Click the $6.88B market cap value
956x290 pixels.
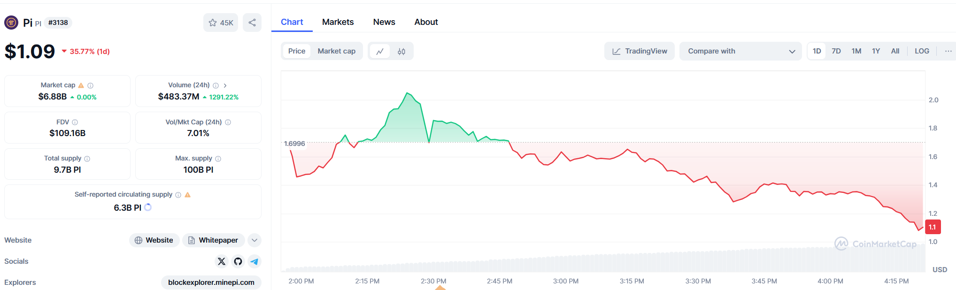tap(53, 97)
